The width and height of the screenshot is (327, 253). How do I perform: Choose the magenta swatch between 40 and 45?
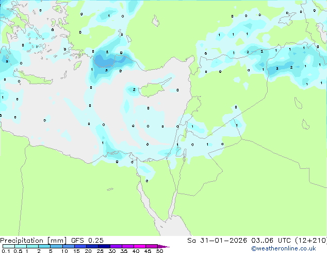pos(140,246)
